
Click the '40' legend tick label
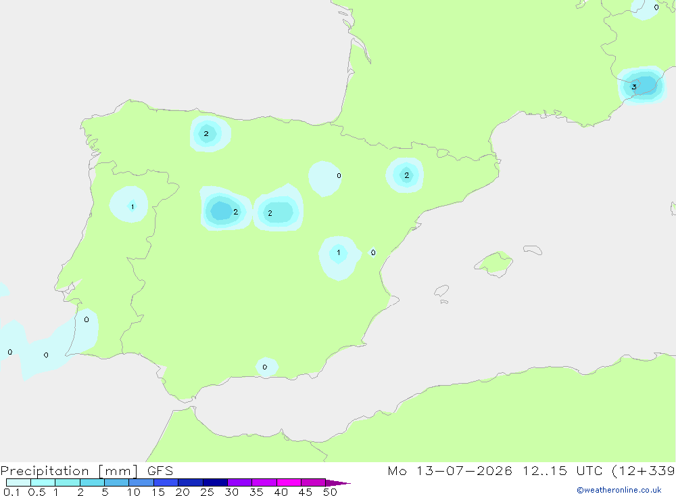(x=281, y=492)
